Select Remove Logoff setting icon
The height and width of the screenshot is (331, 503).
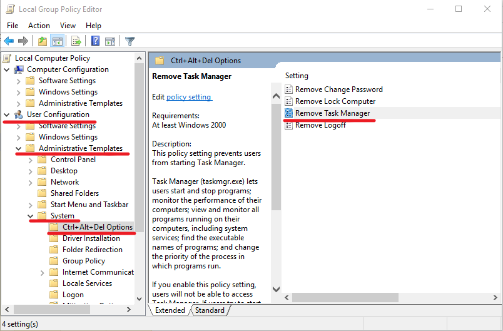288,125
